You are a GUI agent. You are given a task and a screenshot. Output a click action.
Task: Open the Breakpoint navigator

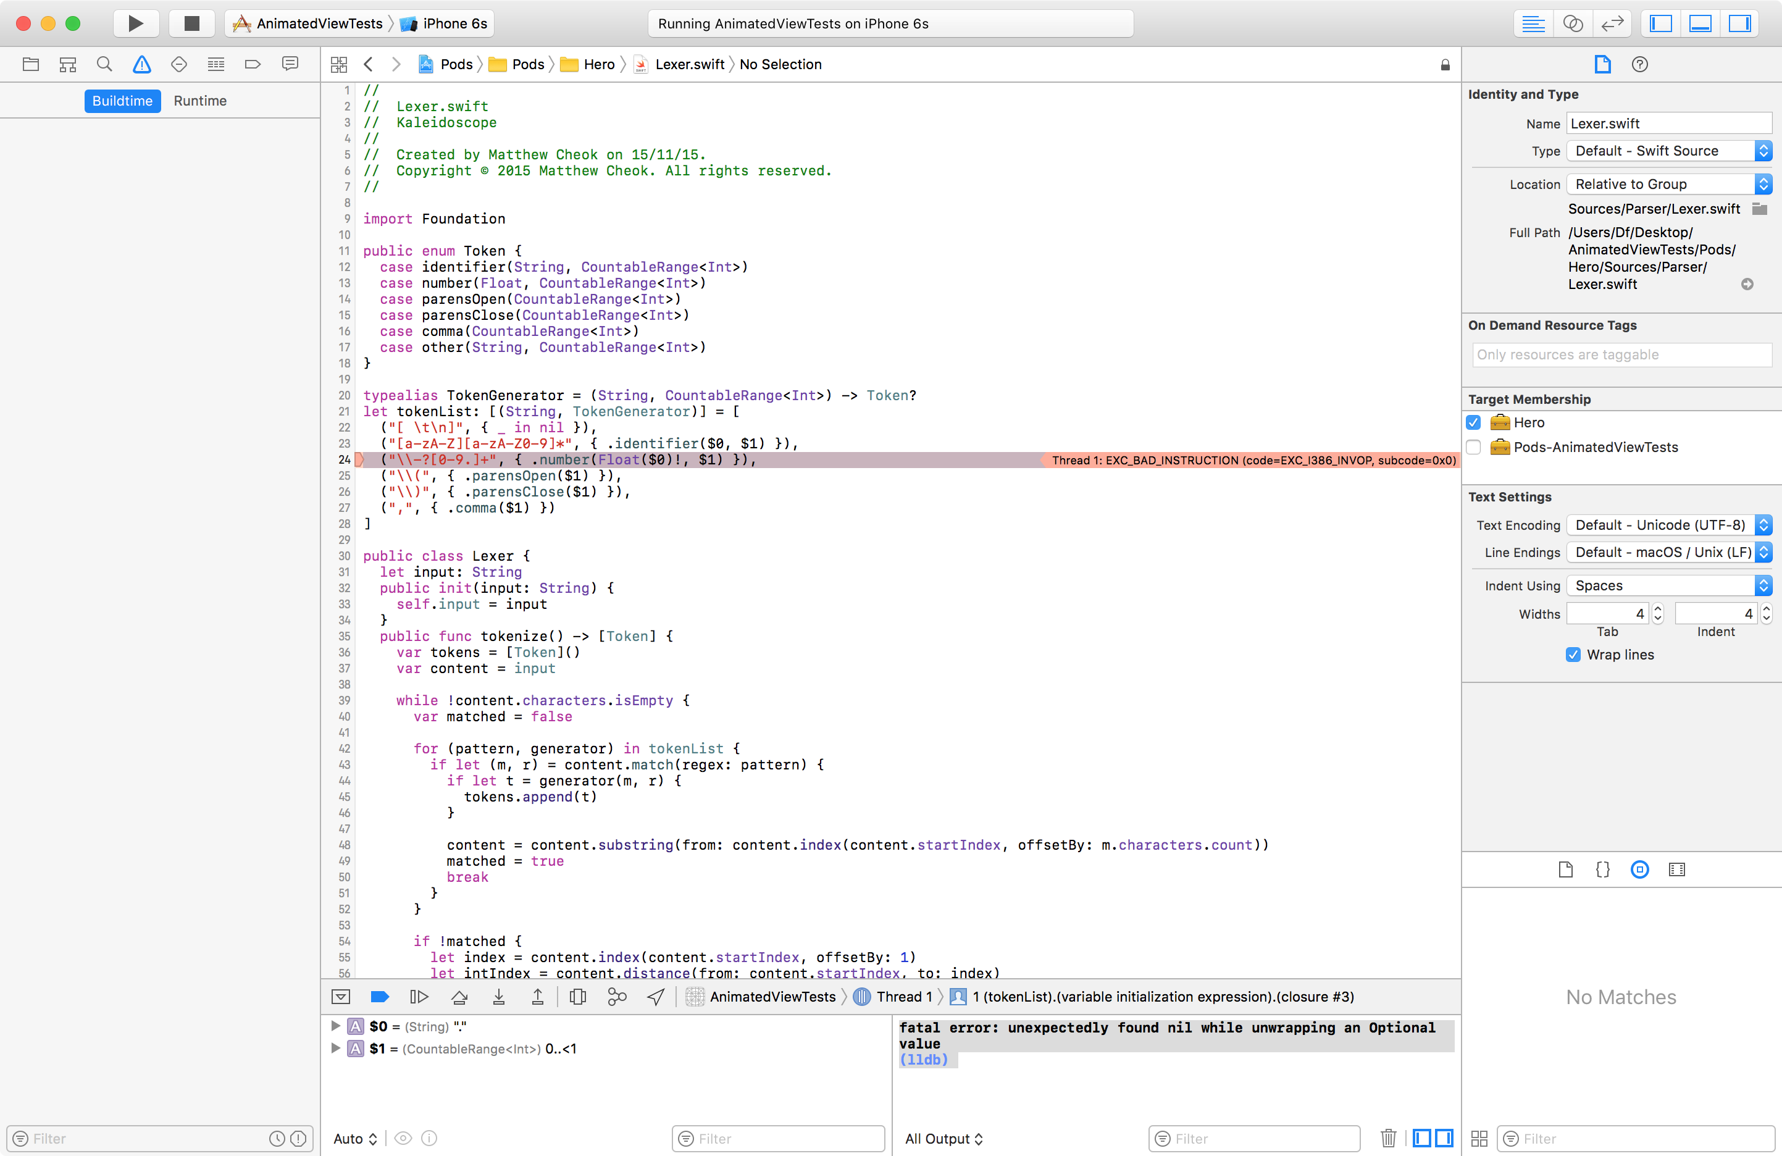[x=253, y=64]
